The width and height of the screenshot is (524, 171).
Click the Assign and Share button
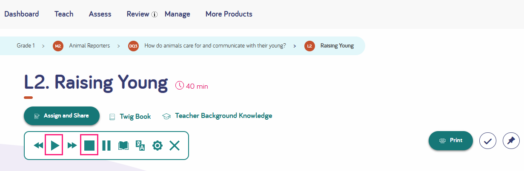coord(62,116)
